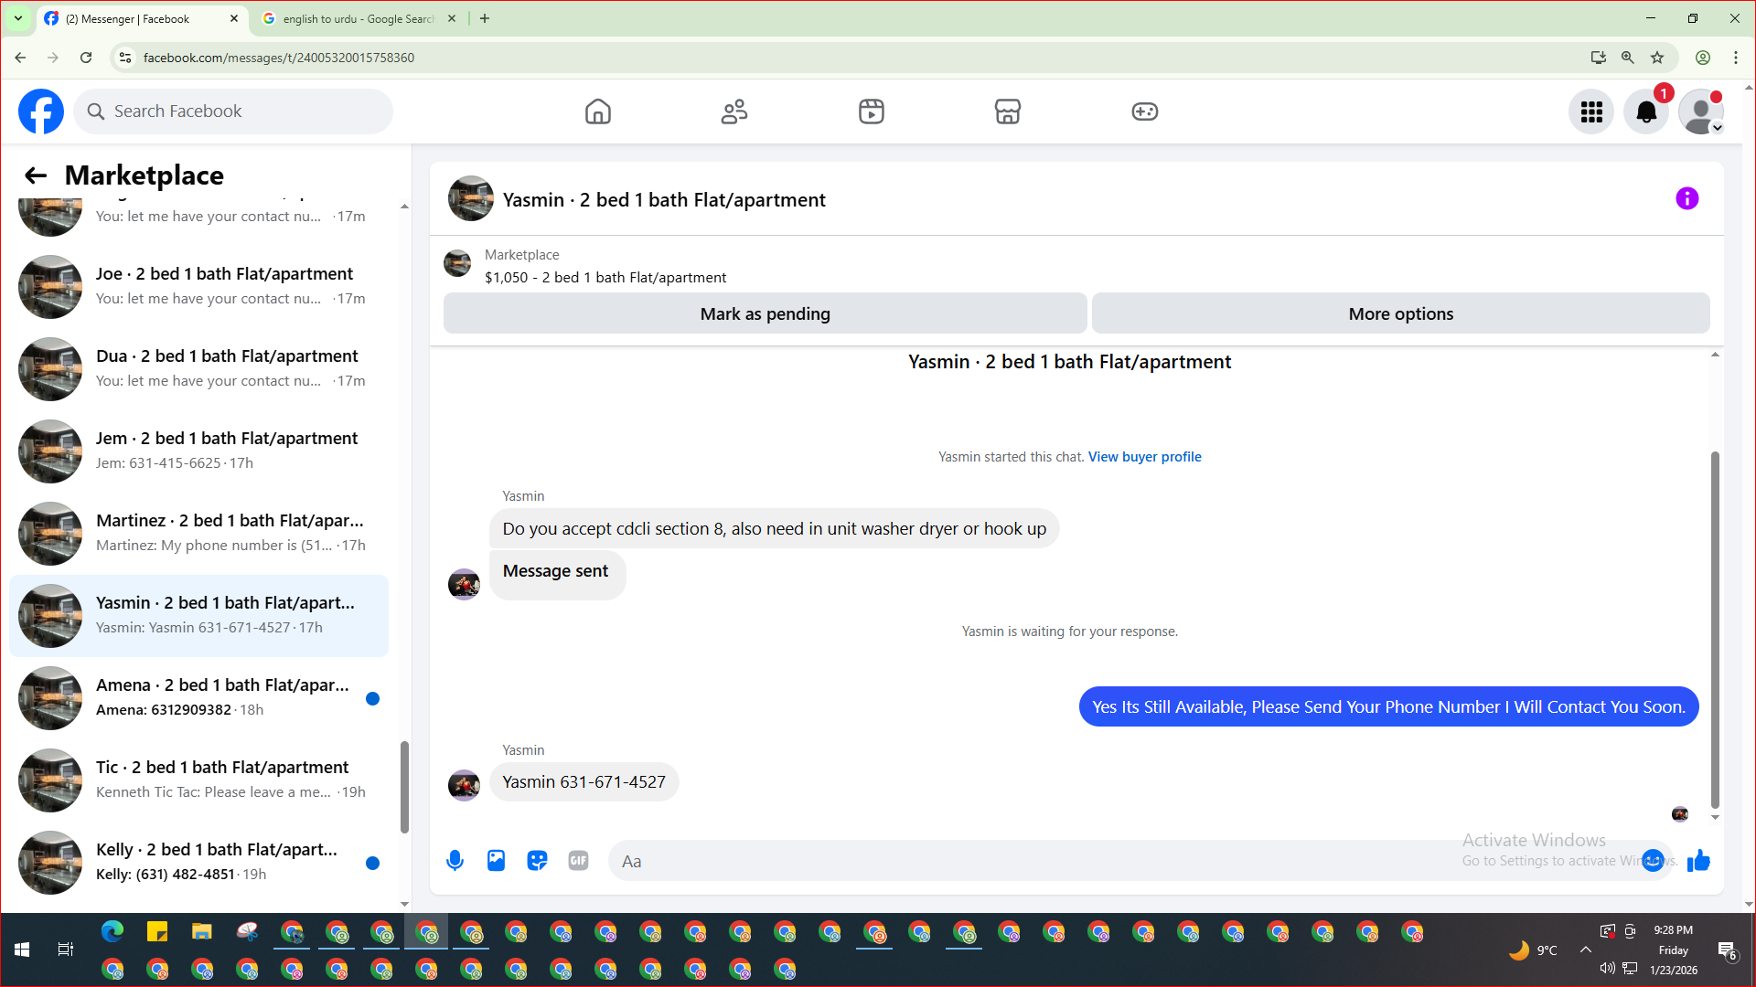
Task: Open Chrome tab search dropdown arrow
Action: click(x=17, y=18)
